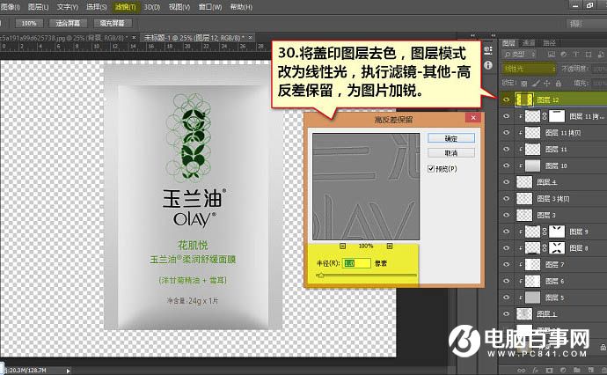This screenshot has height=375, width=607.
Task: Open the Info panel icon
Action: [x=488, y=65]
